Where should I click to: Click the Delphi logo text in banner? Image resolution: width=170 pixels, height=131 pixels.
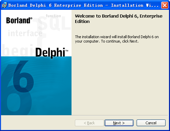52,53
